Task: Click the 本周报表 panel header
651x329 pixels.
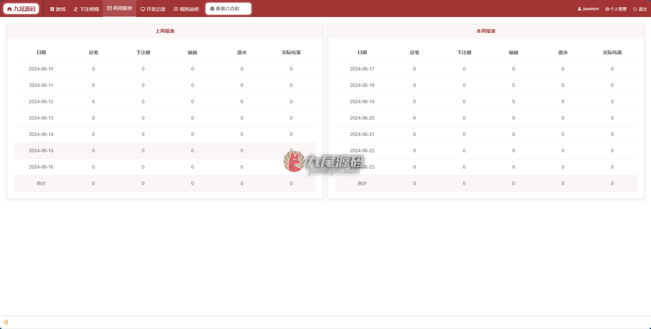Action: coord(486,31)
